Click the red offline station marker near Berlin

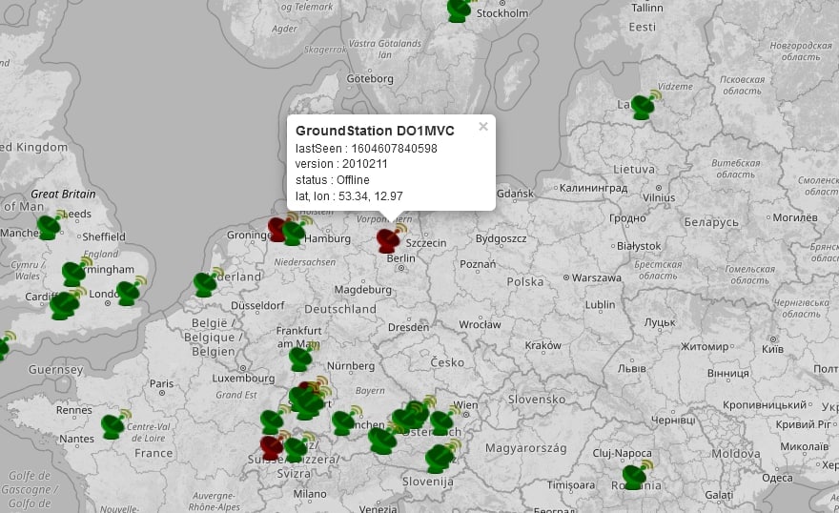[388, 240]
